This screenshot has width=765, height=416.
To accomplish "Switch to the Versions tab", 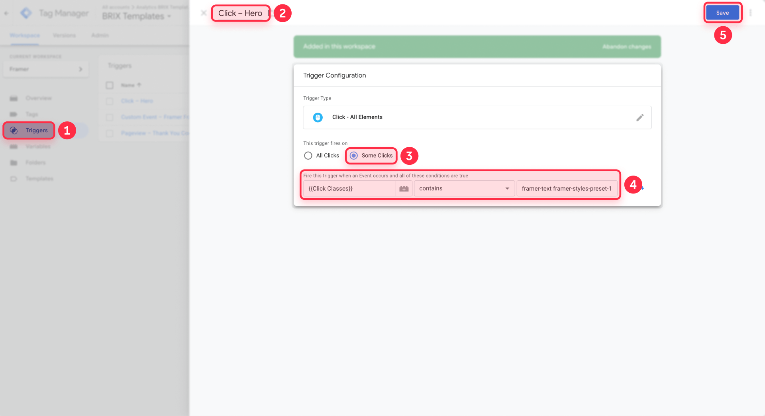I will [x=64, y=35].
